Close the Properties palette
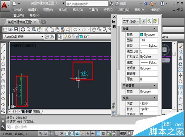 [x=114, y=17]
